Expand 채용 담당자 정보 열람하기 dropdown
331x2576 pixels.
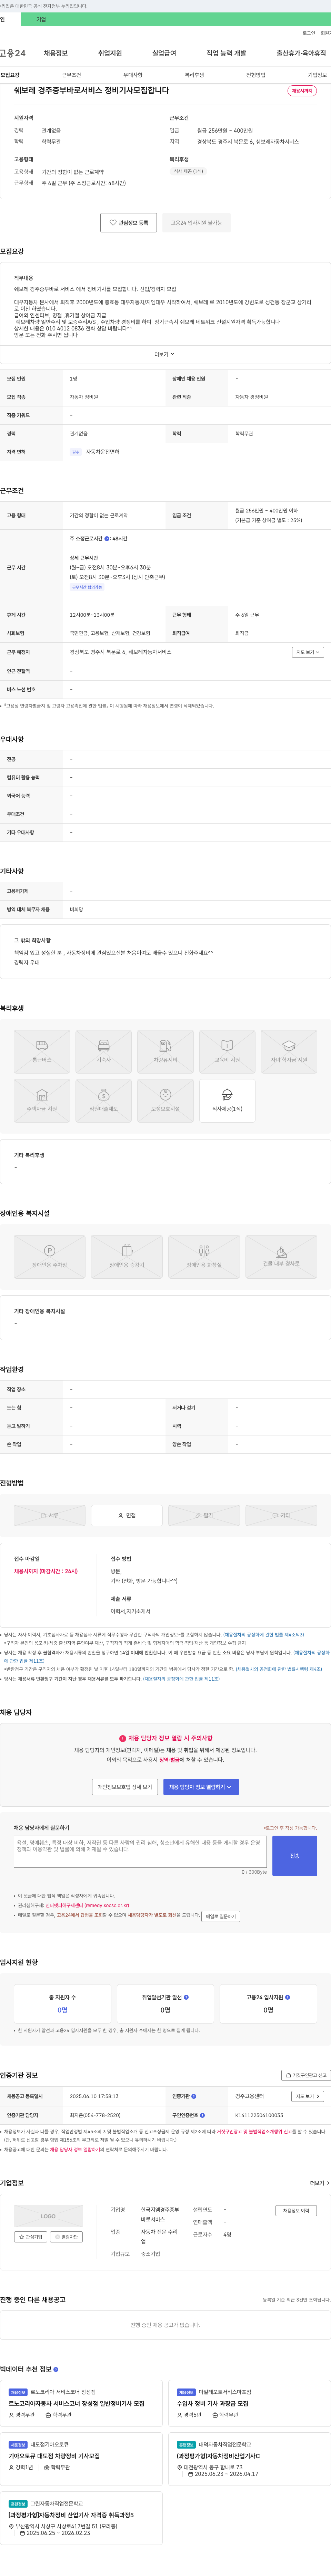(x=201, y=1787)
